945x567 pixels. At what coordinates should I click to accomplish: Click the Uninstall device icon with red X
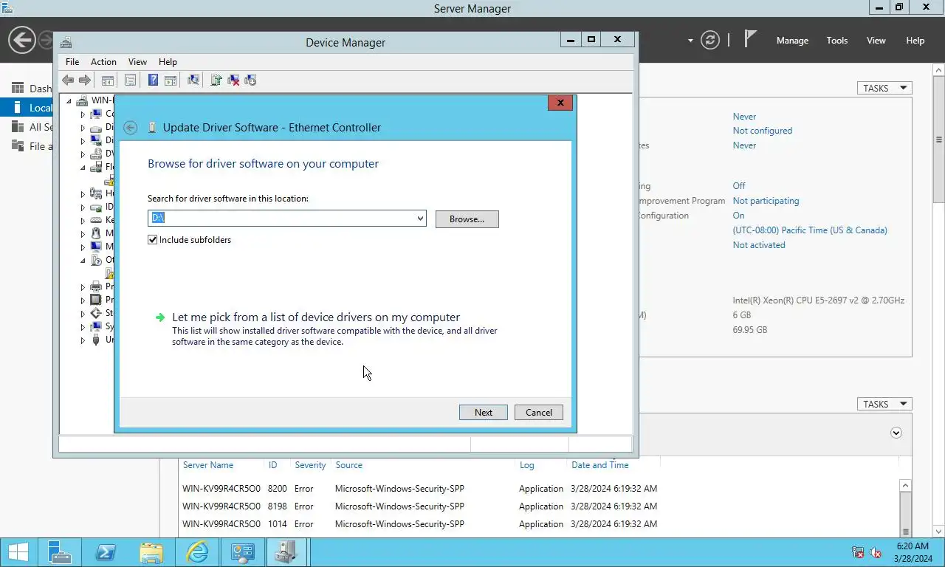(x=233, y=80)
